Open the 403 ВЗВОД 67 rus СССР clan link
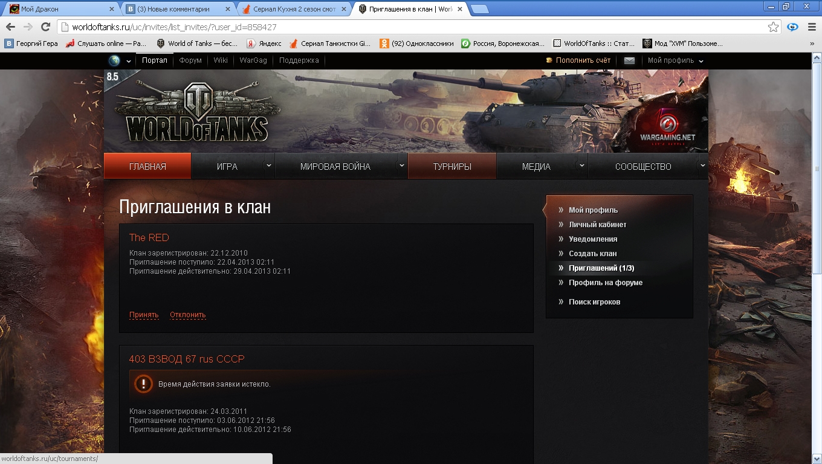The image size is (822, 464). coord(187,359)
